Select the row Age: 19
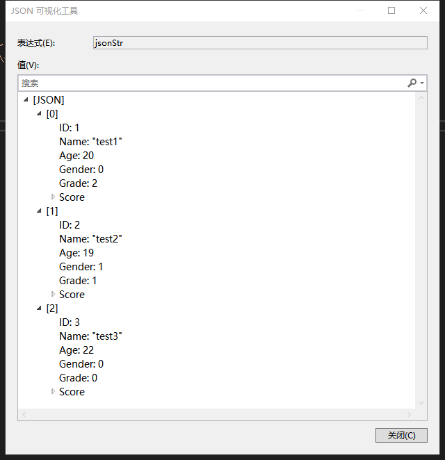The image size is (445, 460). pyautogui.click(x=76, y=253)
